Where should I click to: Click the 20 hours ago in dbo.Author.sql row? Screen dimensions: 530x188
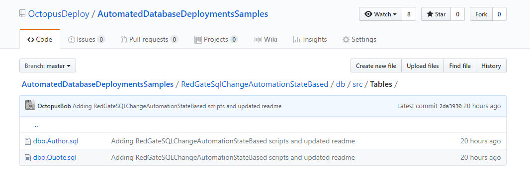coord(481,141)
